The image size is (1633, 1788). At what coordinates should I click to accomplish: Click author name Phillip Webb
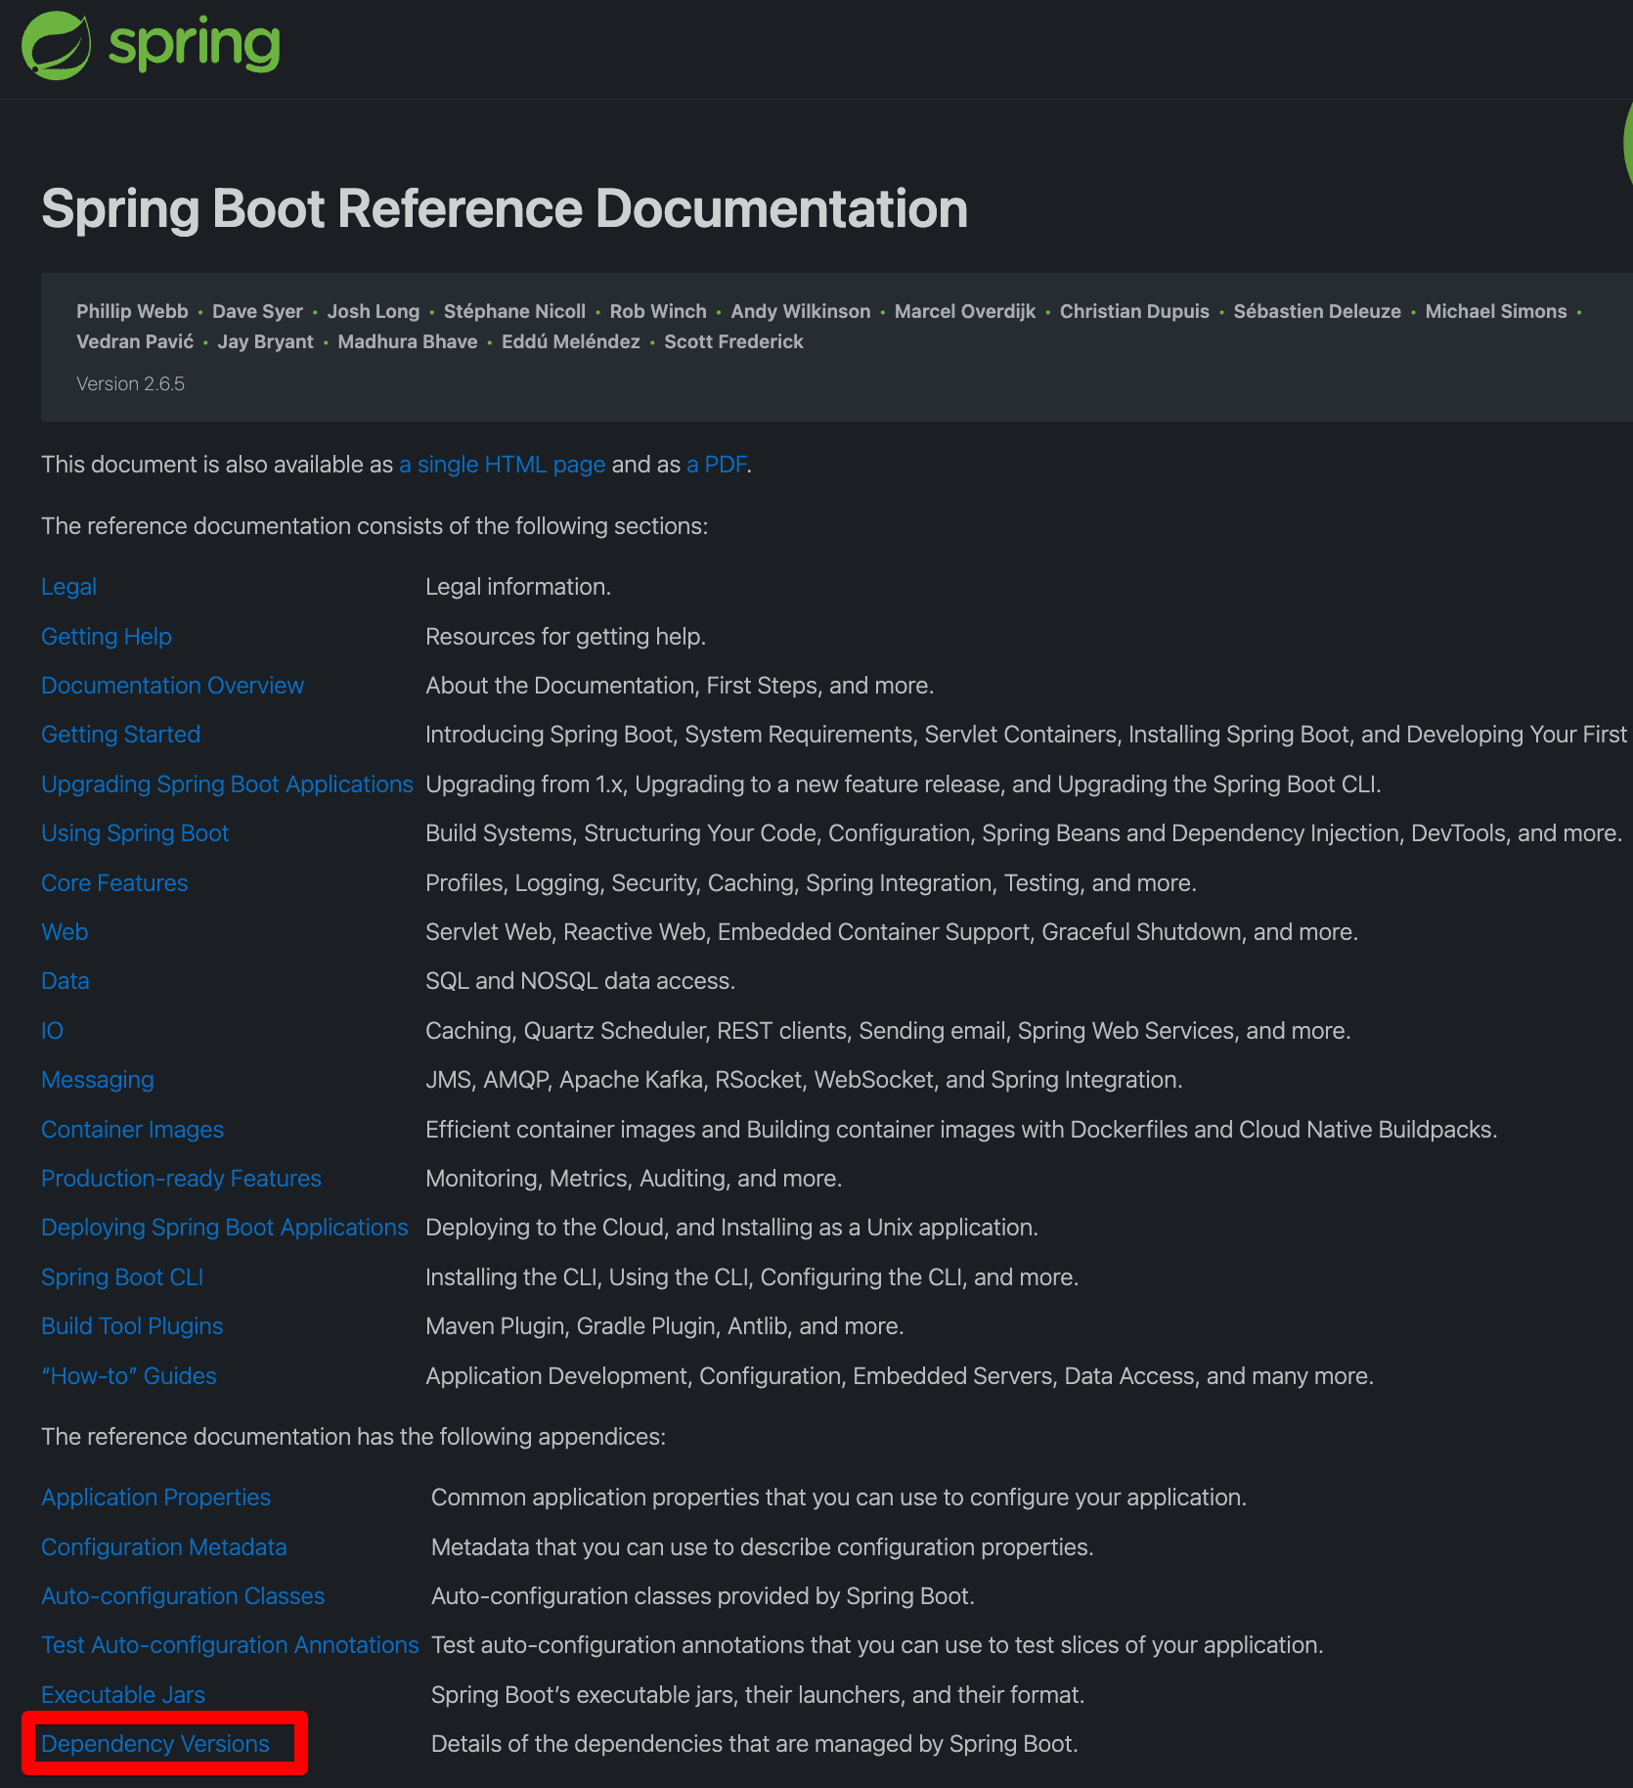pyautogui.click(x=132, y=311)
